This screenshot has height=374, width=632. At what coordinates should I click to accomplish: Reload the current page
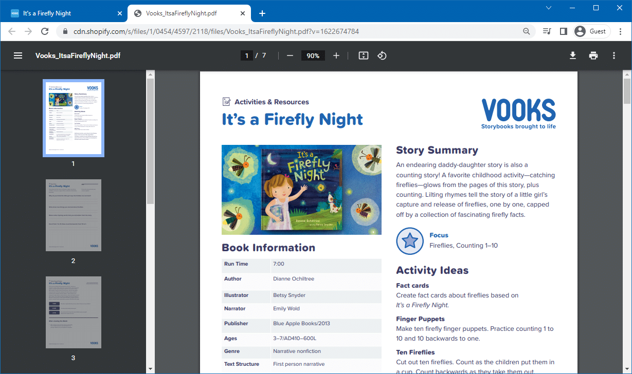45,31
